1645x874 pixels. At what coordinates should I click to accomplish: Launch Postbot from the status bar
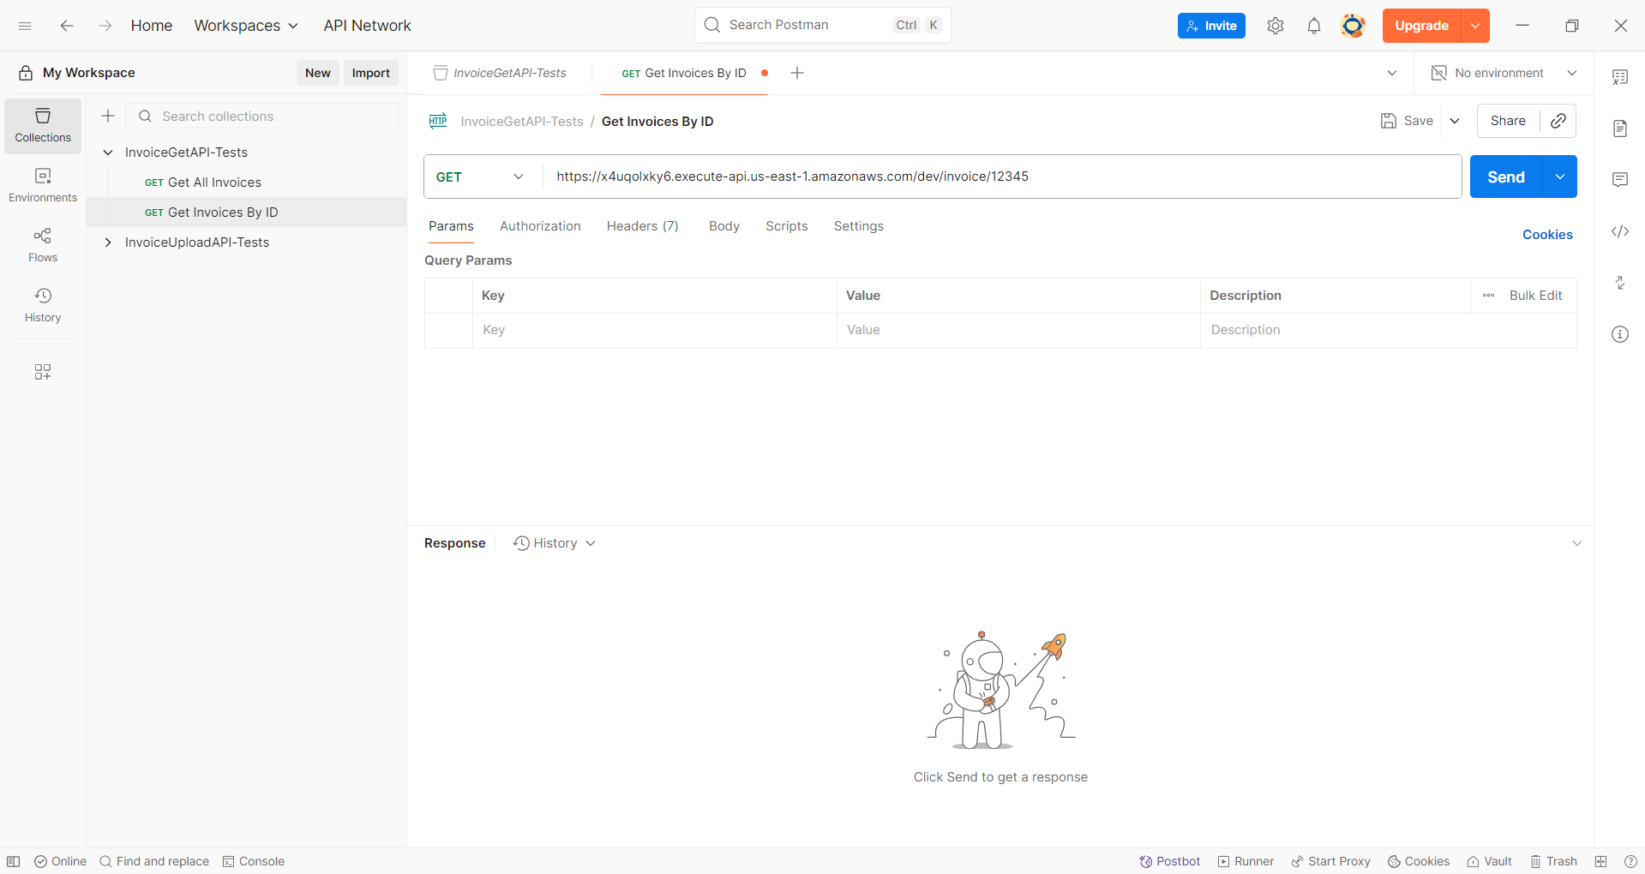tap(1169, 861)
